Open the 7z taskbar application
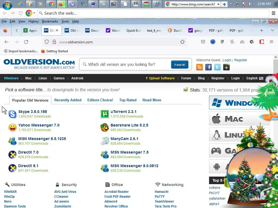278x208 pixels. click(x=113, y=4)
